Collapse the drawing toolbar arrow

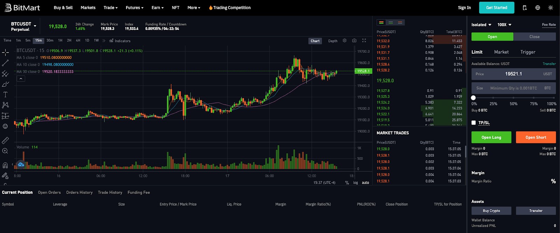(13, 164)
